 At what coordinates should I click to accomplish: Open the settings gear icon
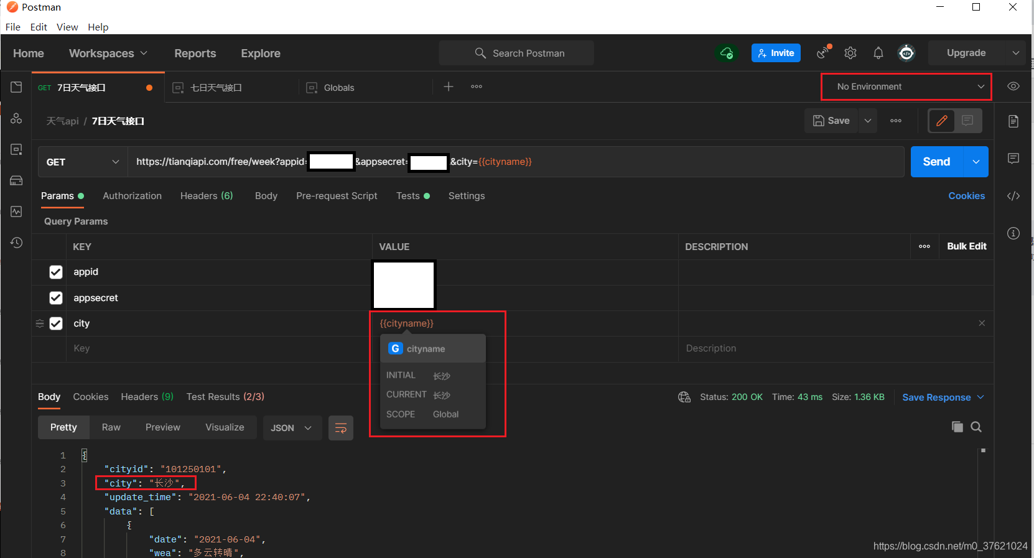(x=850, y=53)
